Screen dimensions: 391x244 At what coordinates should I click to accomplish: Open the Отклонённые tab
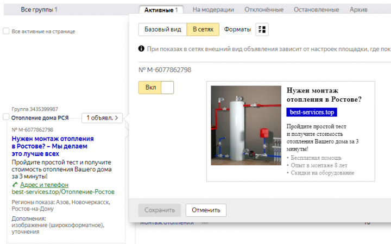pos(264,10)
